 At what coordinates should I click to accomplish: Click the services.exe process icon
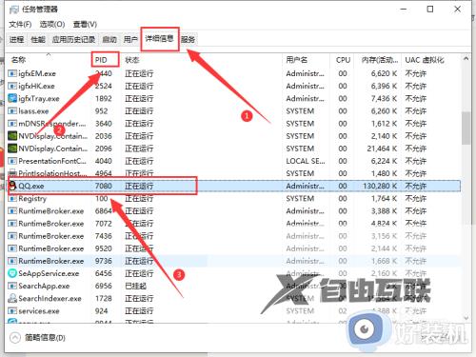click(12, 311)
